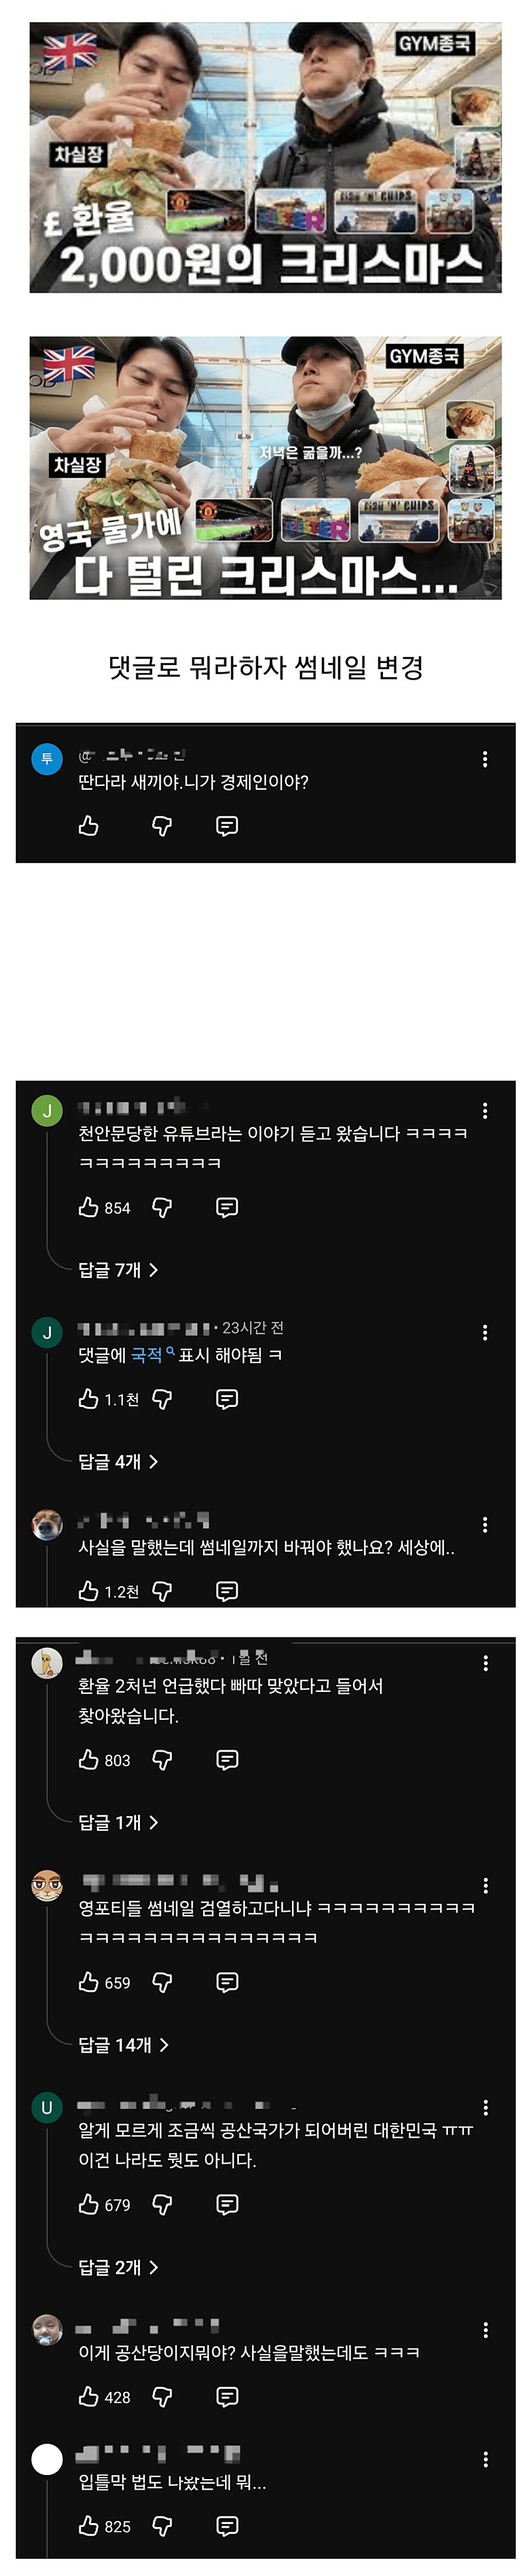Image resolution: width=531 pixels, height=2576 pixels.
Task: Expand the '답글 7개' replies
Action: [118, 1270]
